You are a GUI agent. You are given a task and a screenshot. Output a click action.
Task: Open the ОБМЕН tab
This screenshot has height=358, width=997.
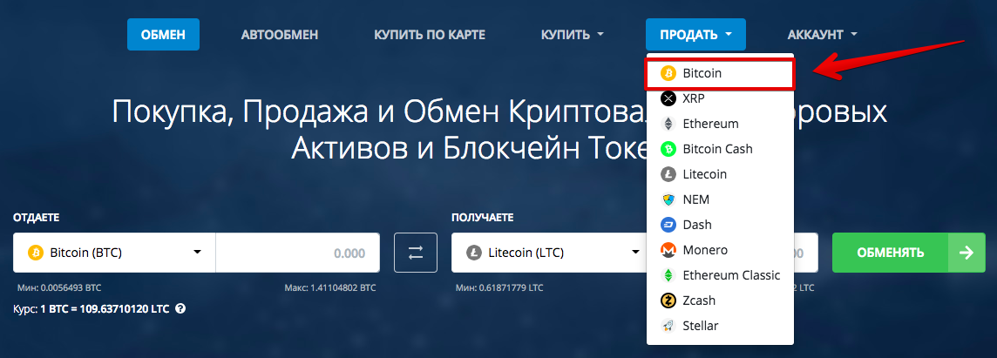[164, 34]
